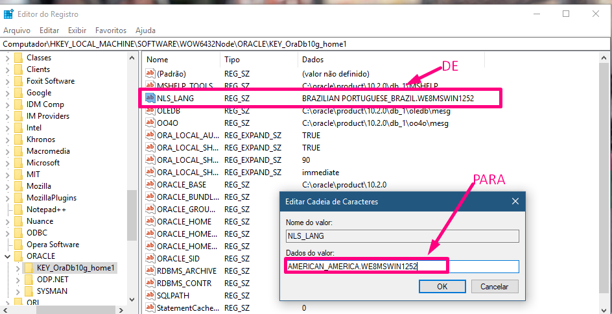Click the StatementCache value icon
The width and height of the screenshot is (612, 314).
click(x=150, y=308)
